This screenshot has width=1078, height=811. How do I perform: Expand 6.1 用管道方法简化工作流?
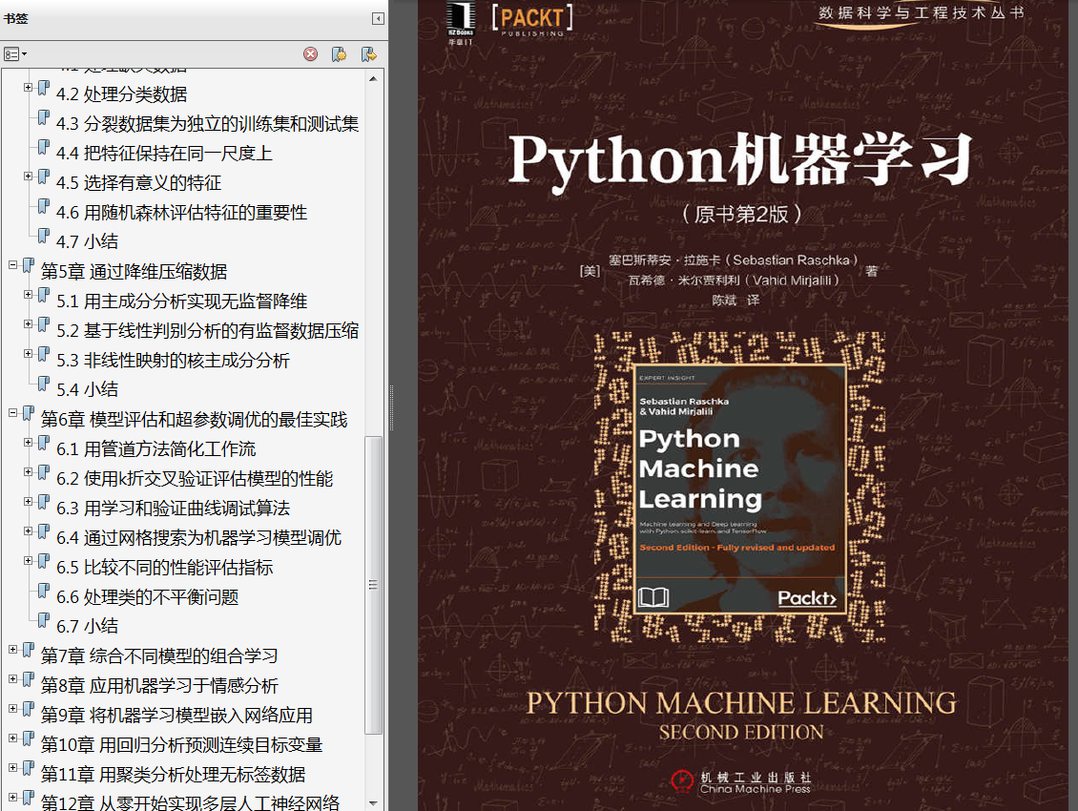[x=29, y=443]
